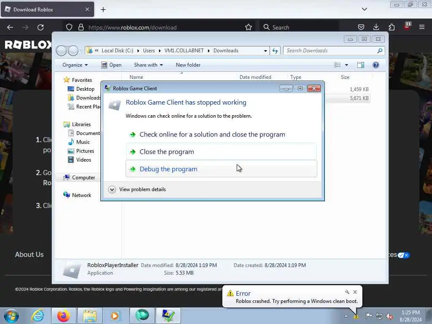Bookmark this page with the star icon

tap(248, 27)
